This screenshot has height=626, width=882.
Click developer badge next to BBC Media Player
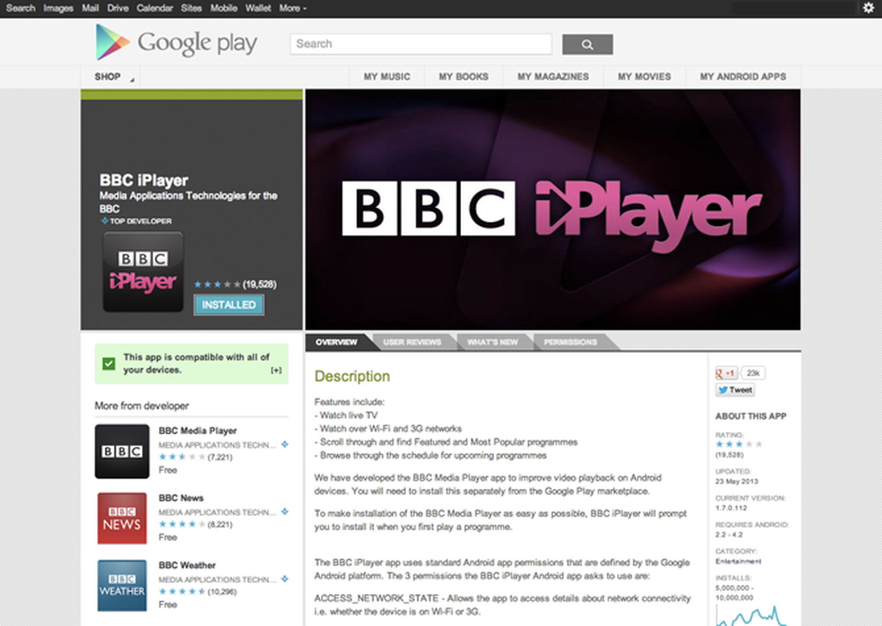[x=284, y=444]
